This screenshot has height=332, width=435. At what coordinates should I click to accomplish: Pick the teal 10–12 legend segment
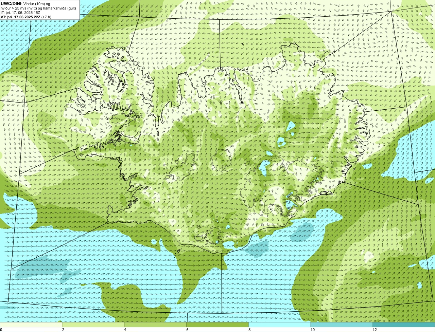[342, 325]
